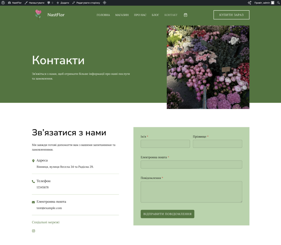
Task: Open the shopping cart icon
Action: pos(186,15)
